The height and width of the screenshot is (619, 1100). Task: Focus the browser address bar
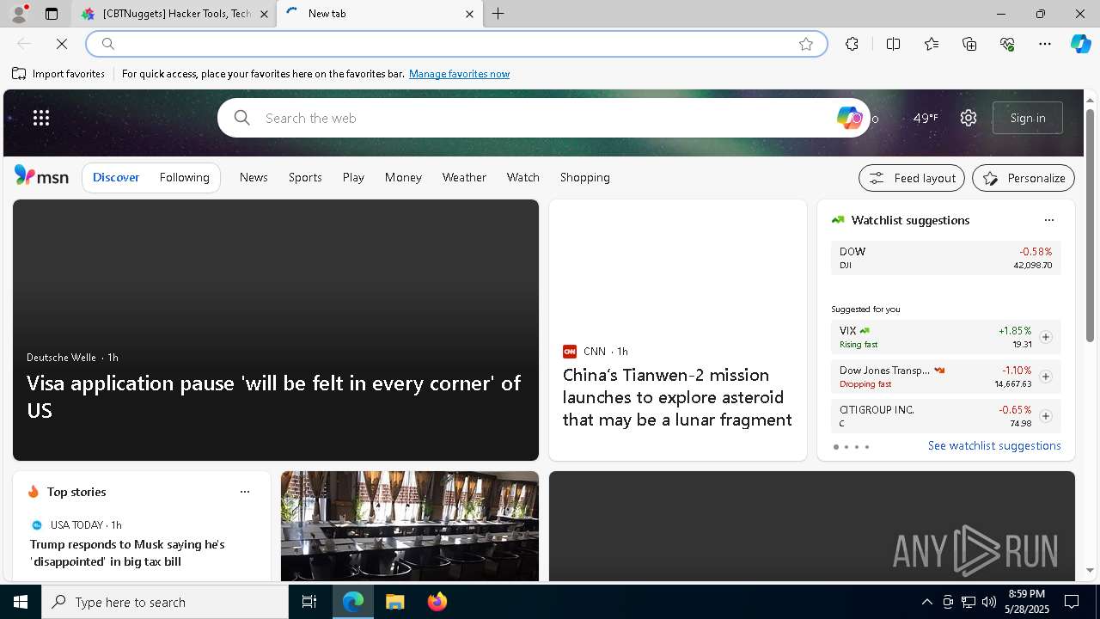(455, 44)
